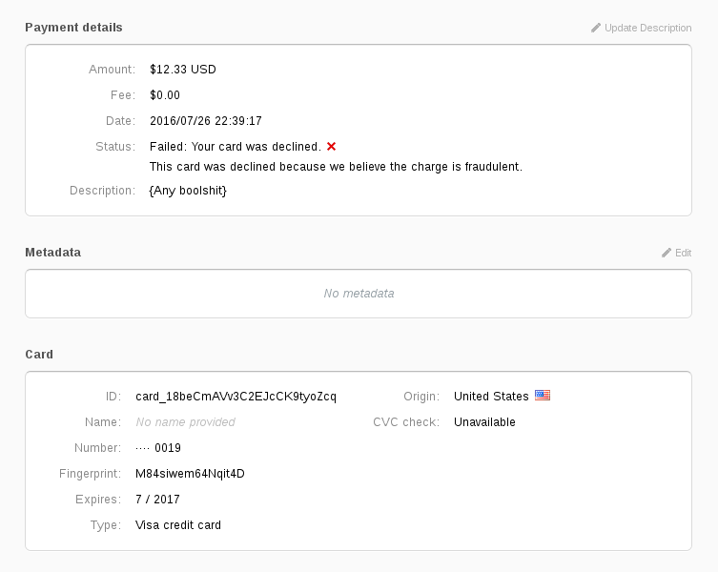This screenshot has width=718, height=572.
Task: Click the pencil icon beside Metadata Edit
Action: click(x=667, y=253)
